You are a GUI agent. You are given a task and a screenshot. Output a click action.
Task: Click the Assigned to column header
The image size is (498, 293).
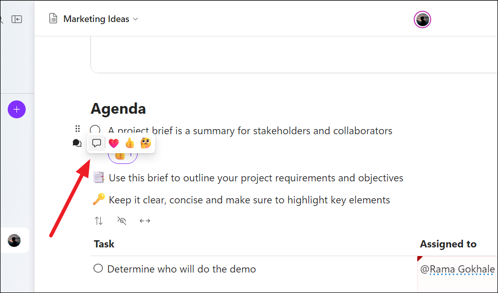tap(448, 244)
